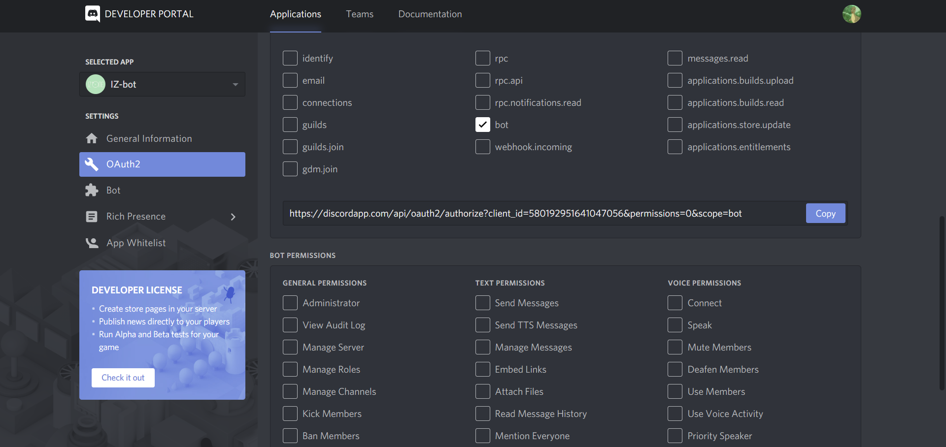Viewport: 946px width, 447px height.
Task: Check the connections scope
Action: pyautogui.click(x=290, y=102)
